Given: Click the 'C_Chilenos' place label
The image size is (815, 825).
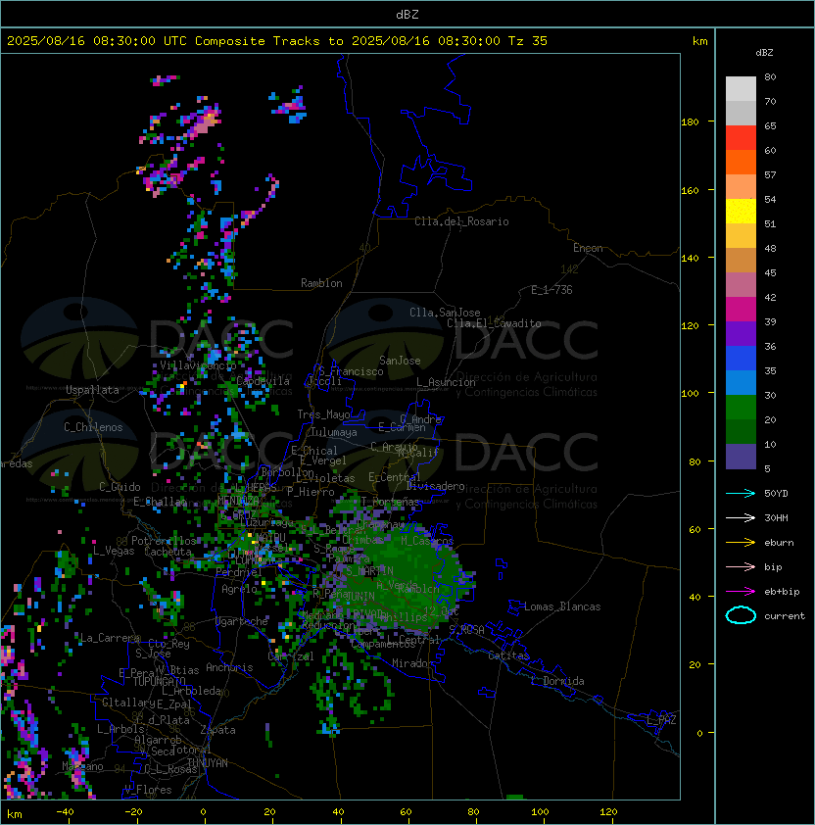Looking at the screenshot, I should click(x=93, y=427).
